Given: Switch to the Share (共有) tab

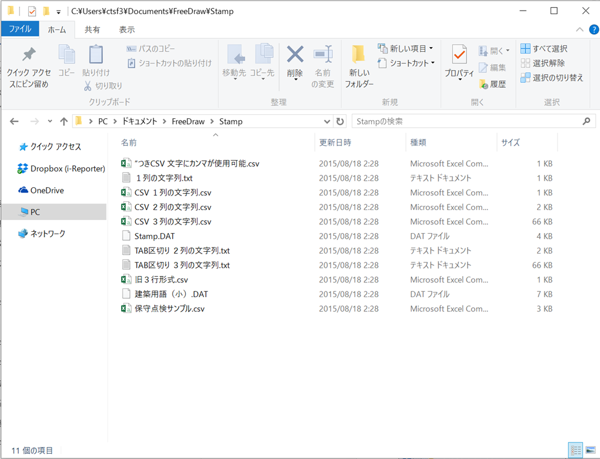Looking at the screenshot, I should (x=92, y=29).
